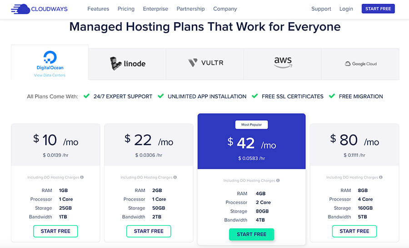
Task: Click FREE MIGRATION text
Action: coord(361,97)
